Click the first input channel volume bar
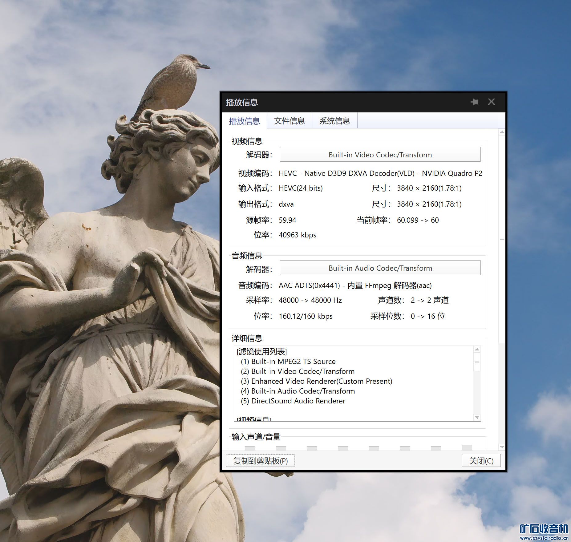Viewport: 571px width, 542px height. pyautogui.click(x=250, y=448)
